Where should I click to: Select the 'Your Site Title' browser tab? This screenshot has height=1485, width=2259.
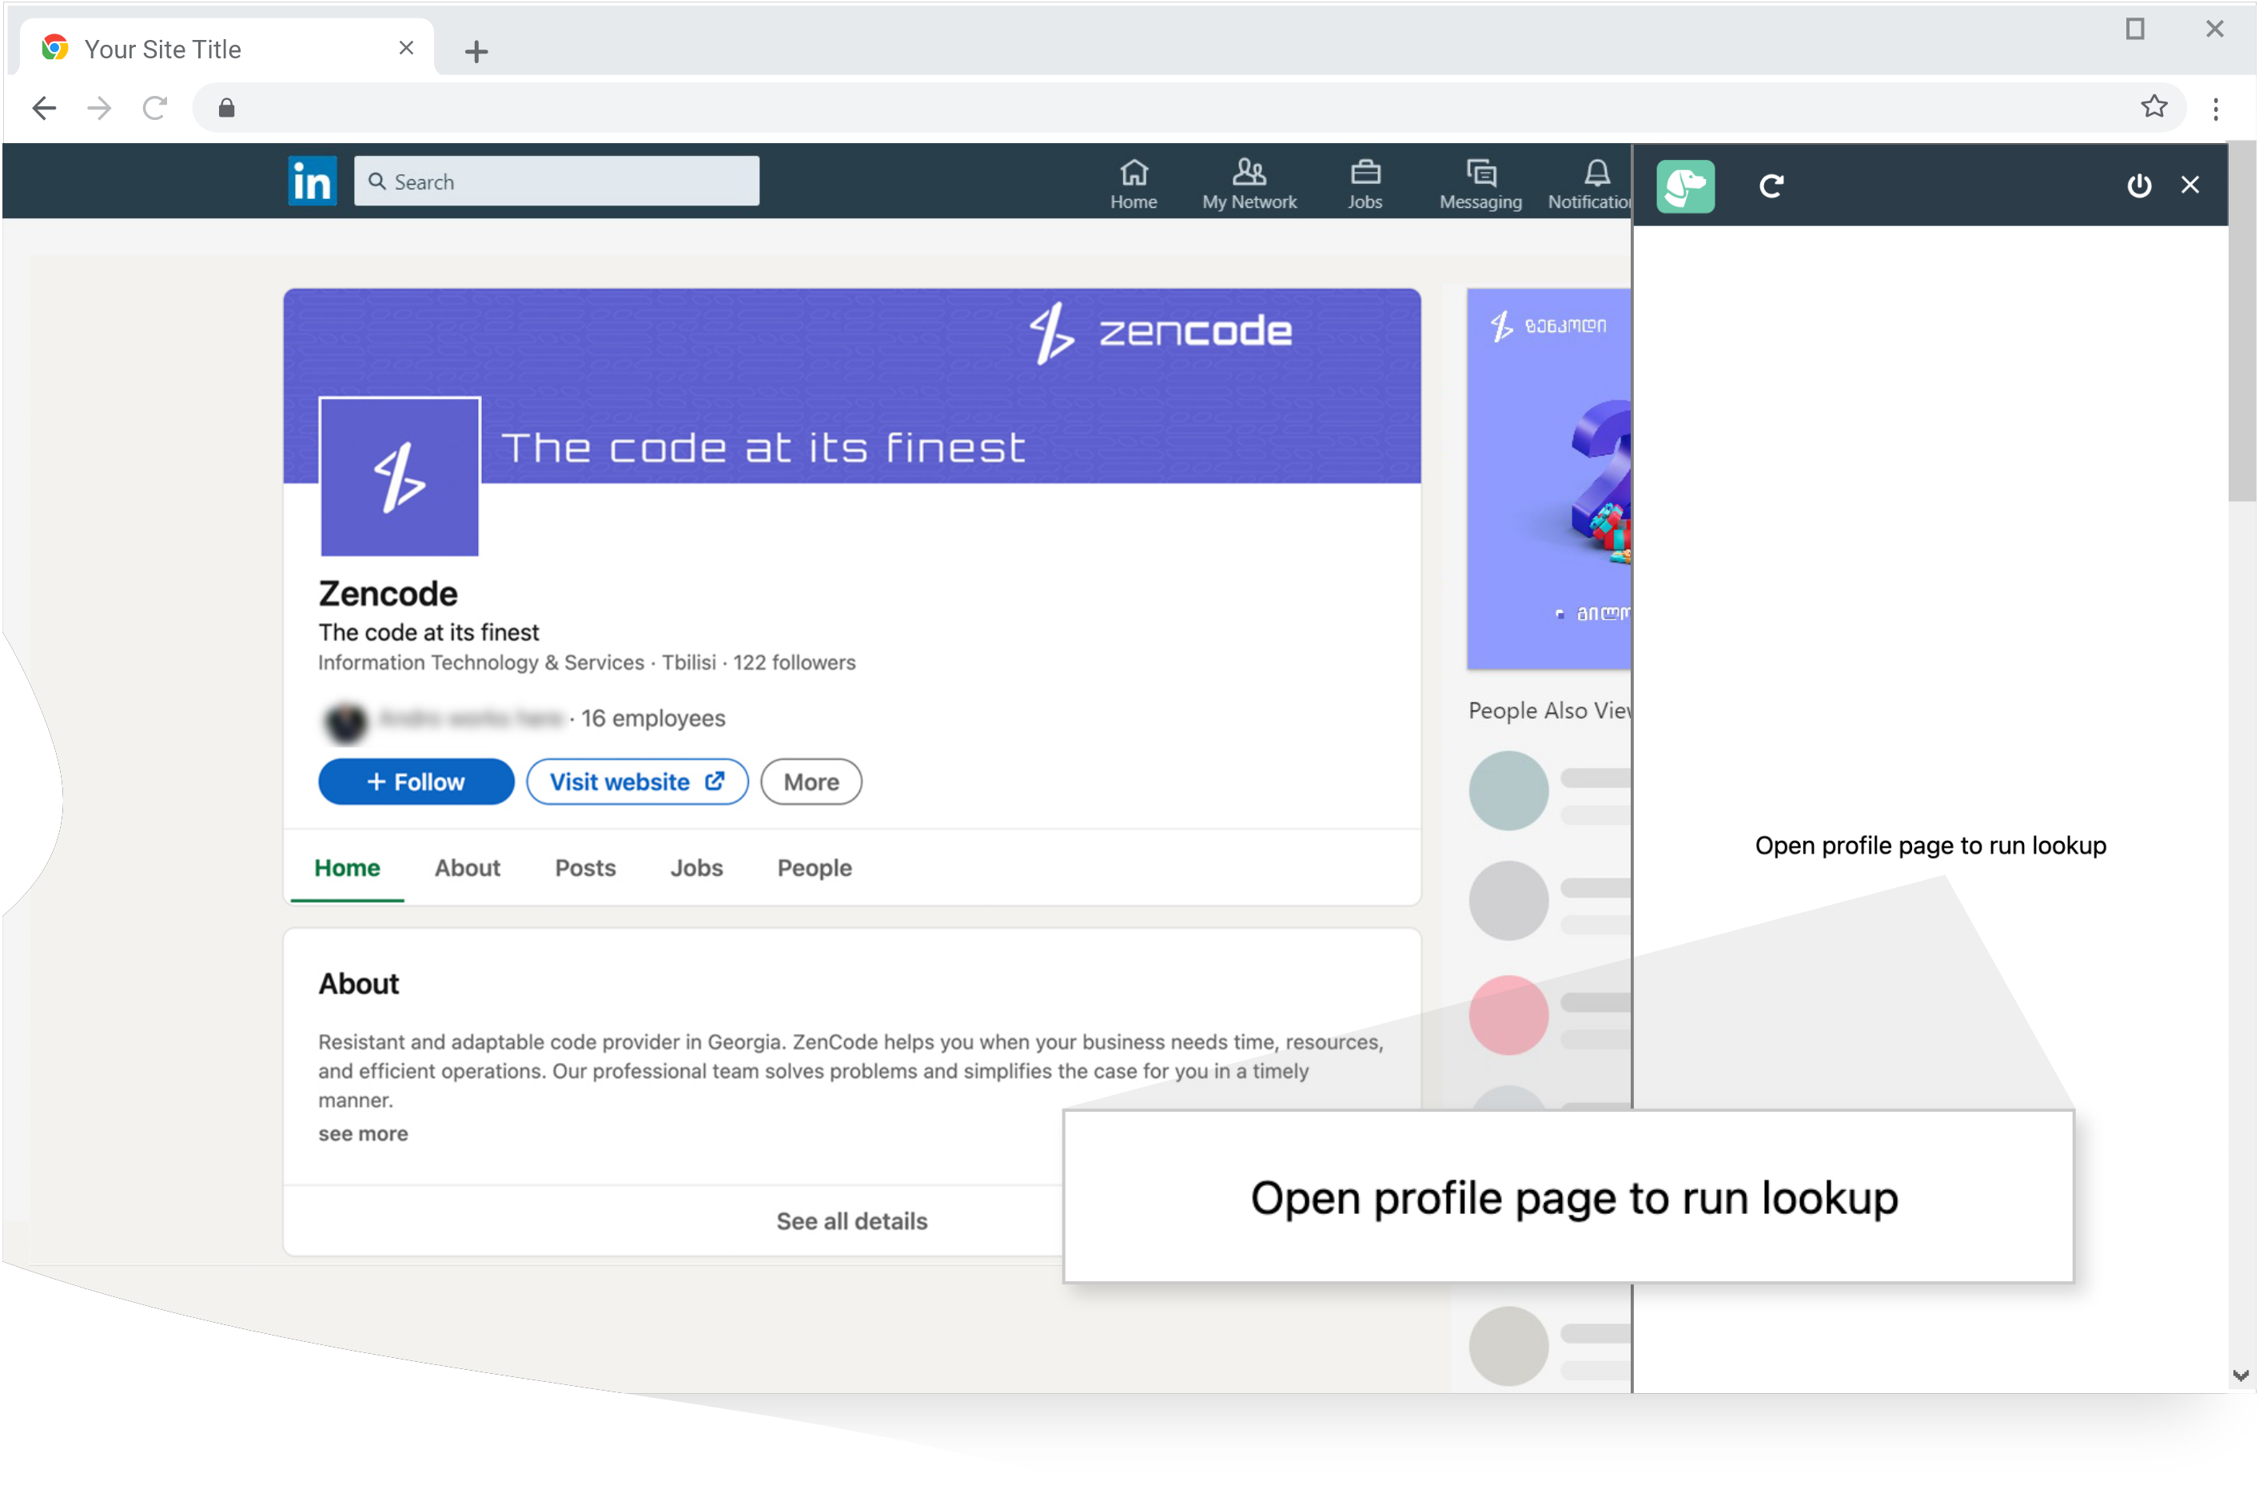point(226,47)
